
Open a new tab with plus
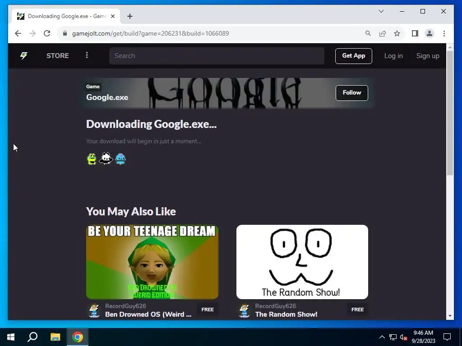[130, 16]
